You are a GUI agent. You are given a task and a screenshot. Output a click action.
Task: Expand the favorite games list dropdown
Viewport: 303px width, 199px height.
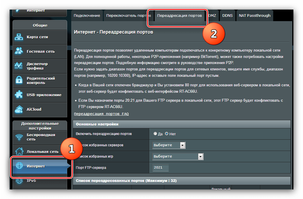178,156
